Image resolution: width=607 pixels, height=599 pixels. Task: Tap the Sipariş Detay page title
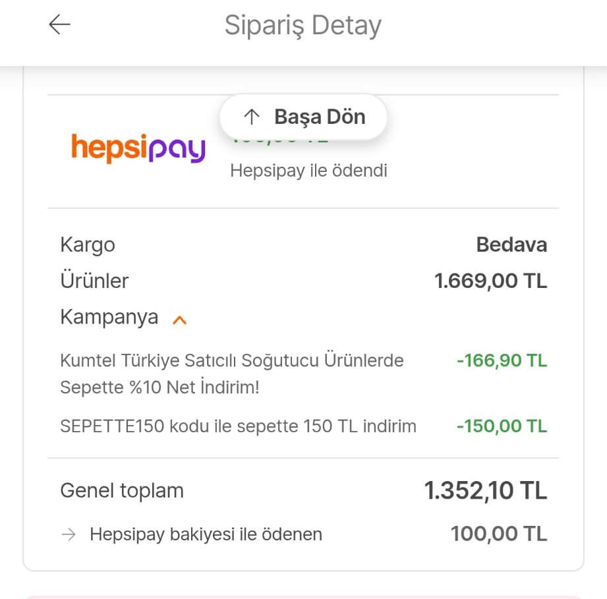(x=303, y=26)
